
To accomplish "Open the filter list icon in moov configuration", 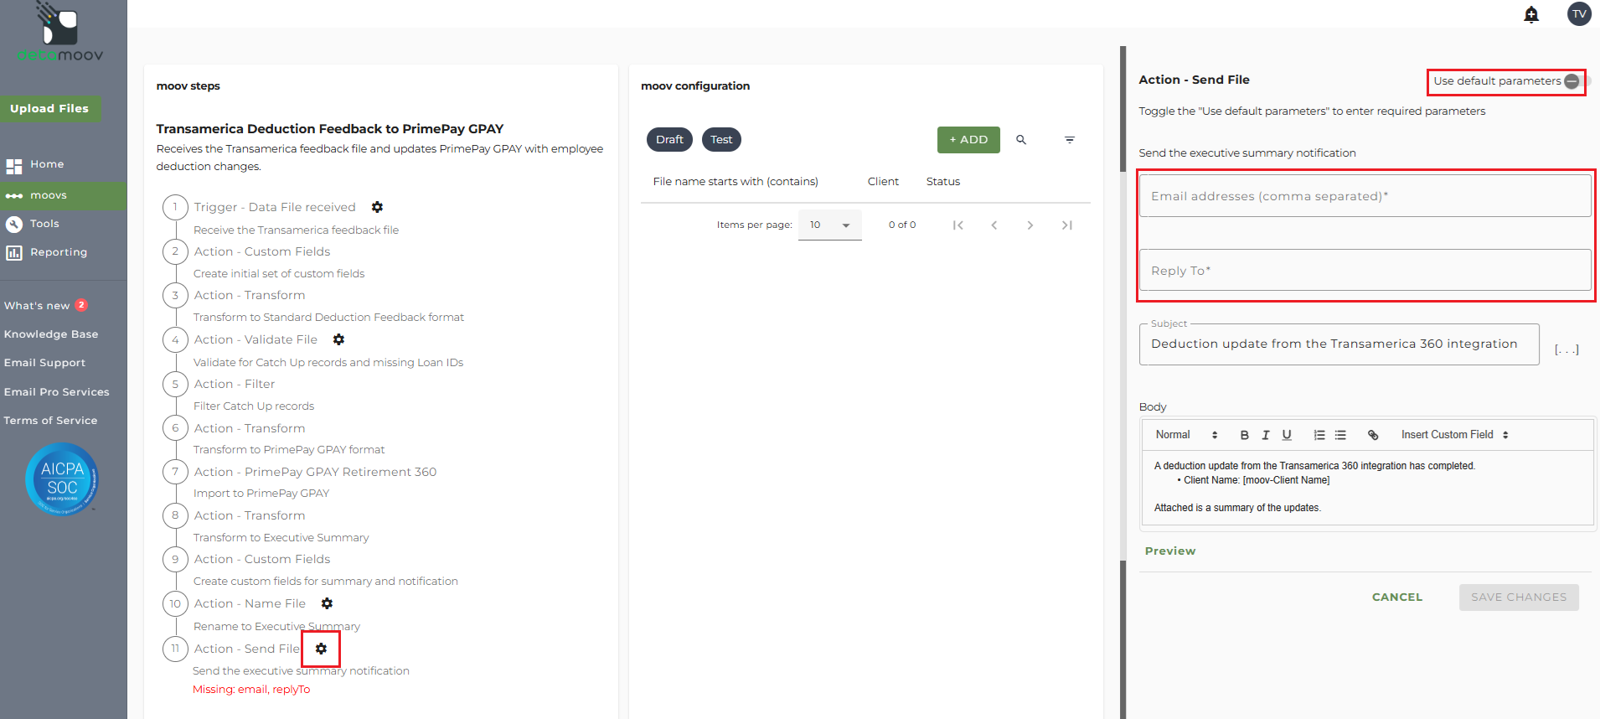I will (1070, 140).
